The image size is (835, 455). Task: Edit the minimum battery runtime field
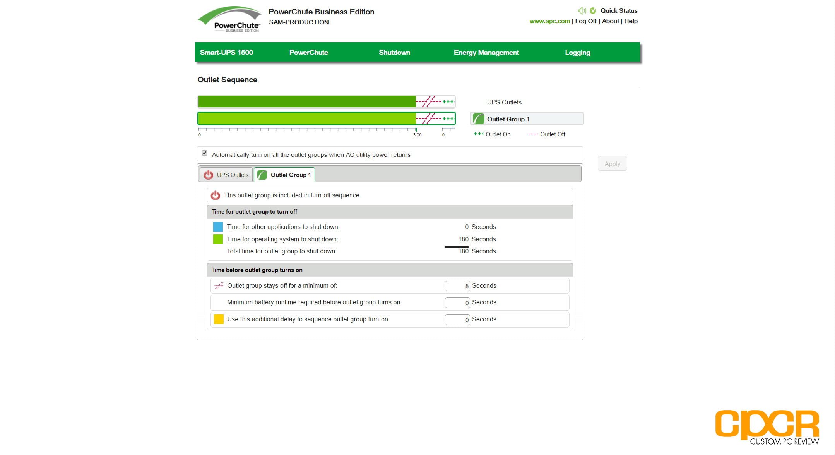(x=457, y=302)
